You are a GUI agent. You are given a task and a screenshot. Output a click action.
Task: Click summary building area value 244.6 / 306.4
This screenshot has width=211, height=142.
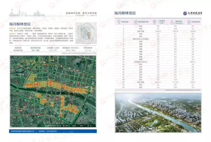click(71, 50)
